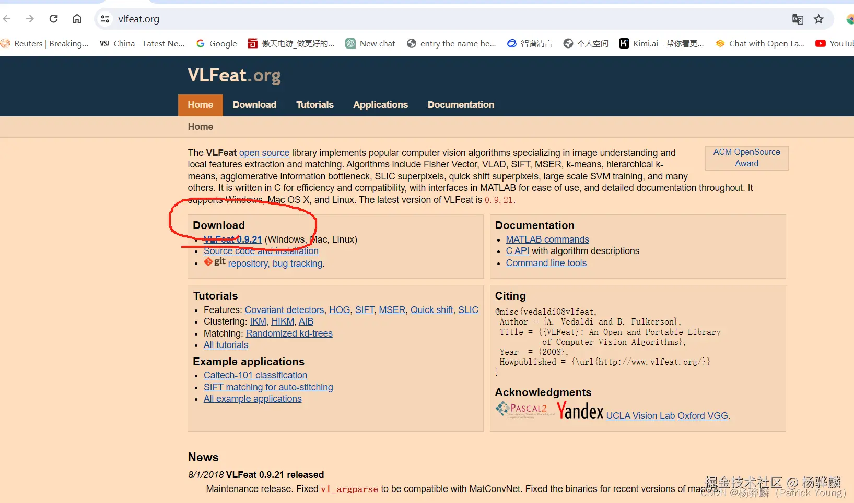Open site information icon in address bar
This screenshot has width=854, height=503.
point(105,19)
